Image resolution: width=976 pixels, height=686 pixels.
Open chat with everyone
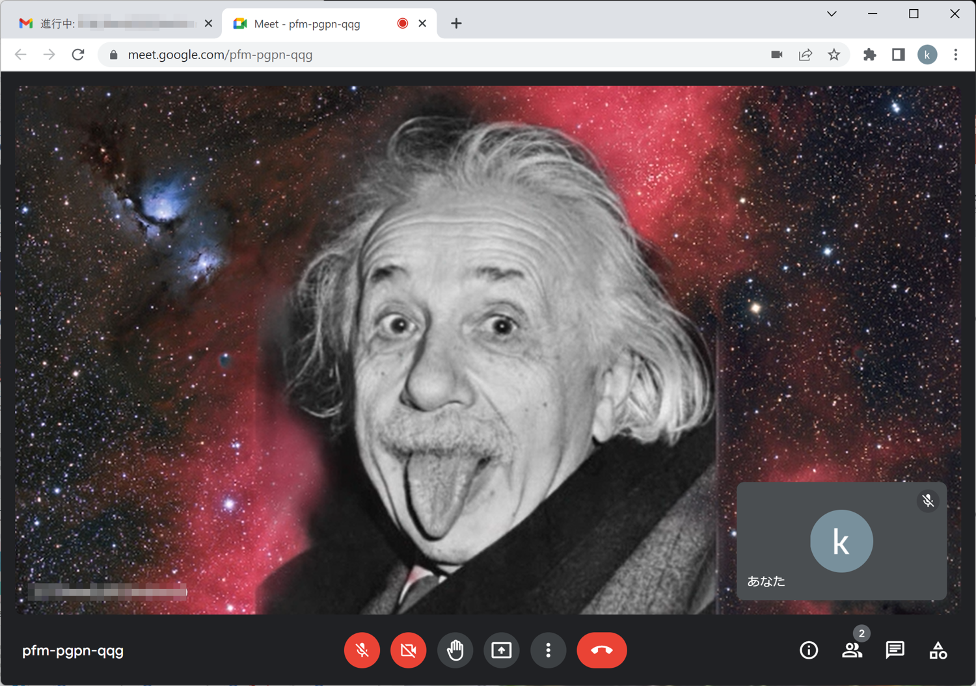[895, 650]
